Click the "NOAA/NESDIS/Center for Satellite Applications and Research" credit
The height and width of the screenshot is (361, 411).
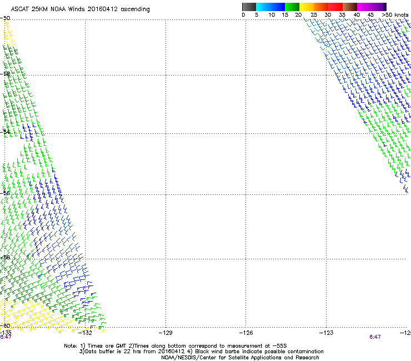pos(240,358)
